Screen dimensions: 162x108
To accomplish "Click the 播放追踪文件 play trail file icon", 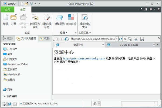I will pyautogui.click(x=85, y=18).
